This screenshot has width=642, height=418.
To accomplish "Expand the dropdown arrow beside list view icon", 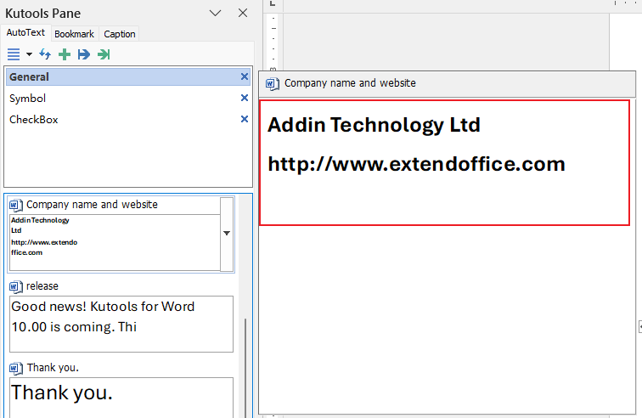I will coord(29,54).
